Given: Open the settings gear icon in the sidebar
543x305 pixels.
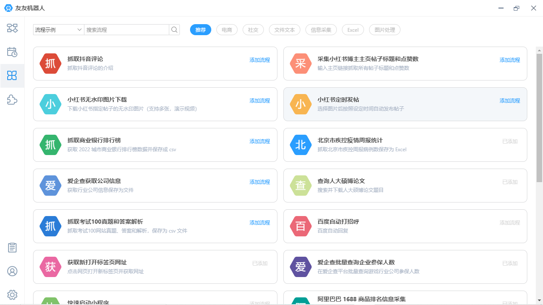Looking at the screenshot, I should pyautogui.click(x=12, y=294).
